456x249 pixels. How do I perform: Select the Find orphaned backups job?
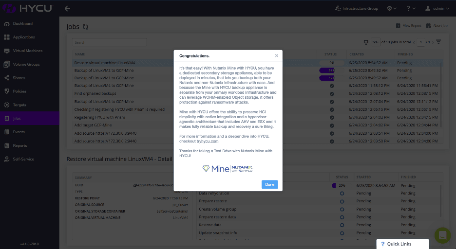(x=95, y=93)
